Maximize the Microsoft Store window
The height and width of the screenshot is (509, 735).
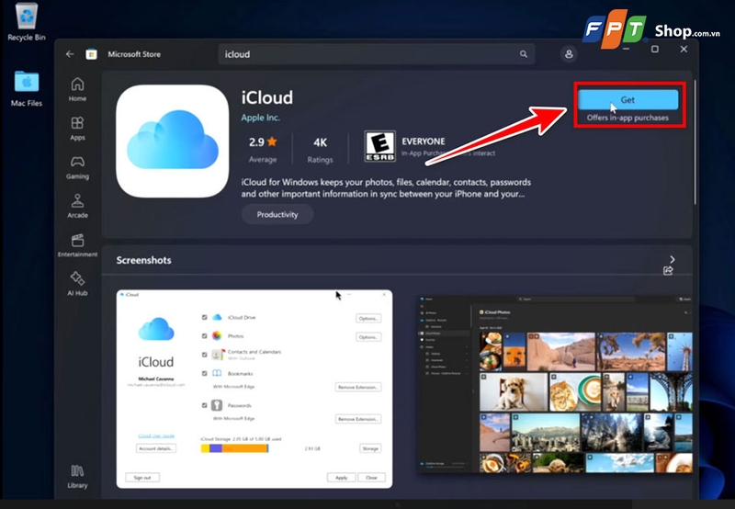click(x=655, y=50)
